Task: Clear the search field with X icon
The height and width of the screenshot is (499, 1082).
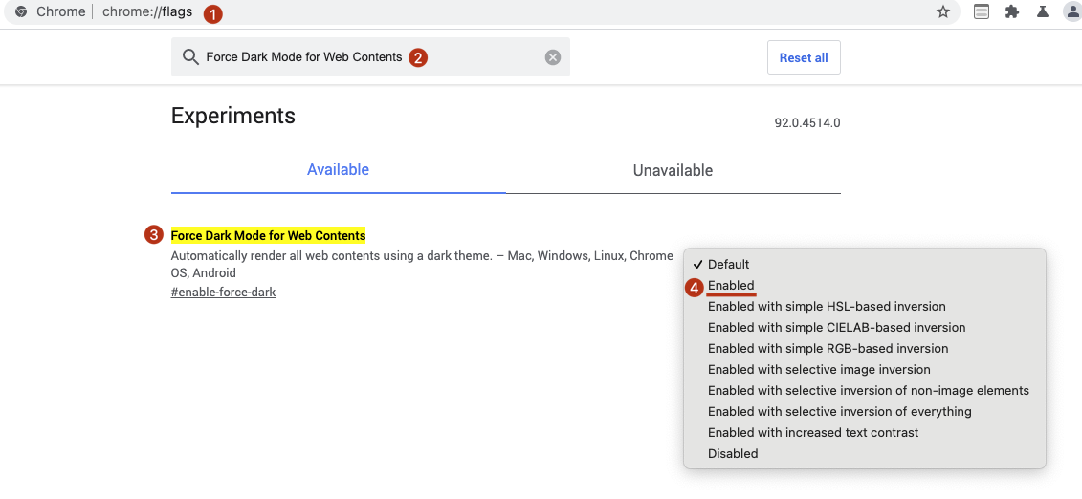Action: pos(553,57)
